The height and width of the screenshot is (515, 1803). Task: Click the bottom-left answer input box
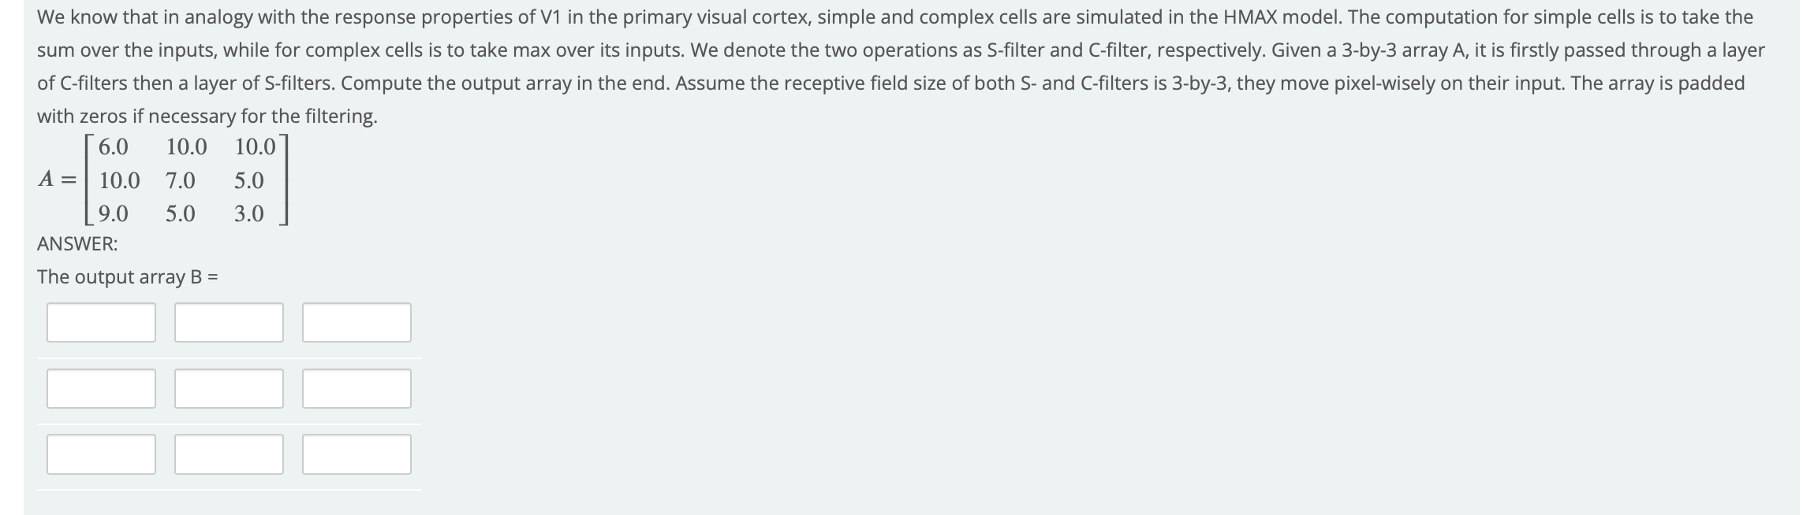[x=101, y=455]
